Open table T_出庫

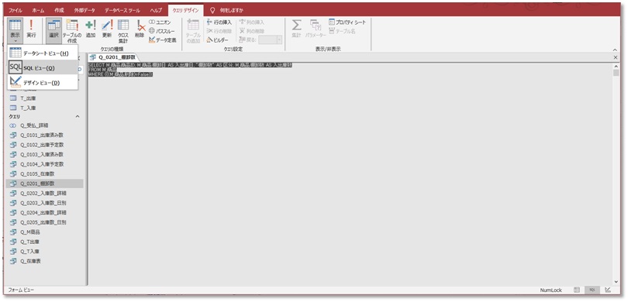(x=45, y=98)
